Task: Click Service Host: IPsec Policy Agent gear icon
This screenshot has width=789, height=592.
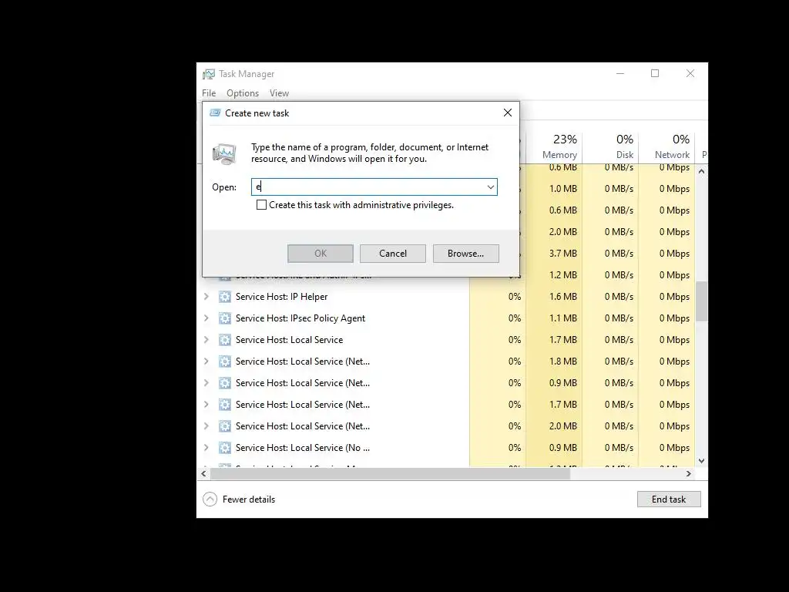Action: click(225, 318)
